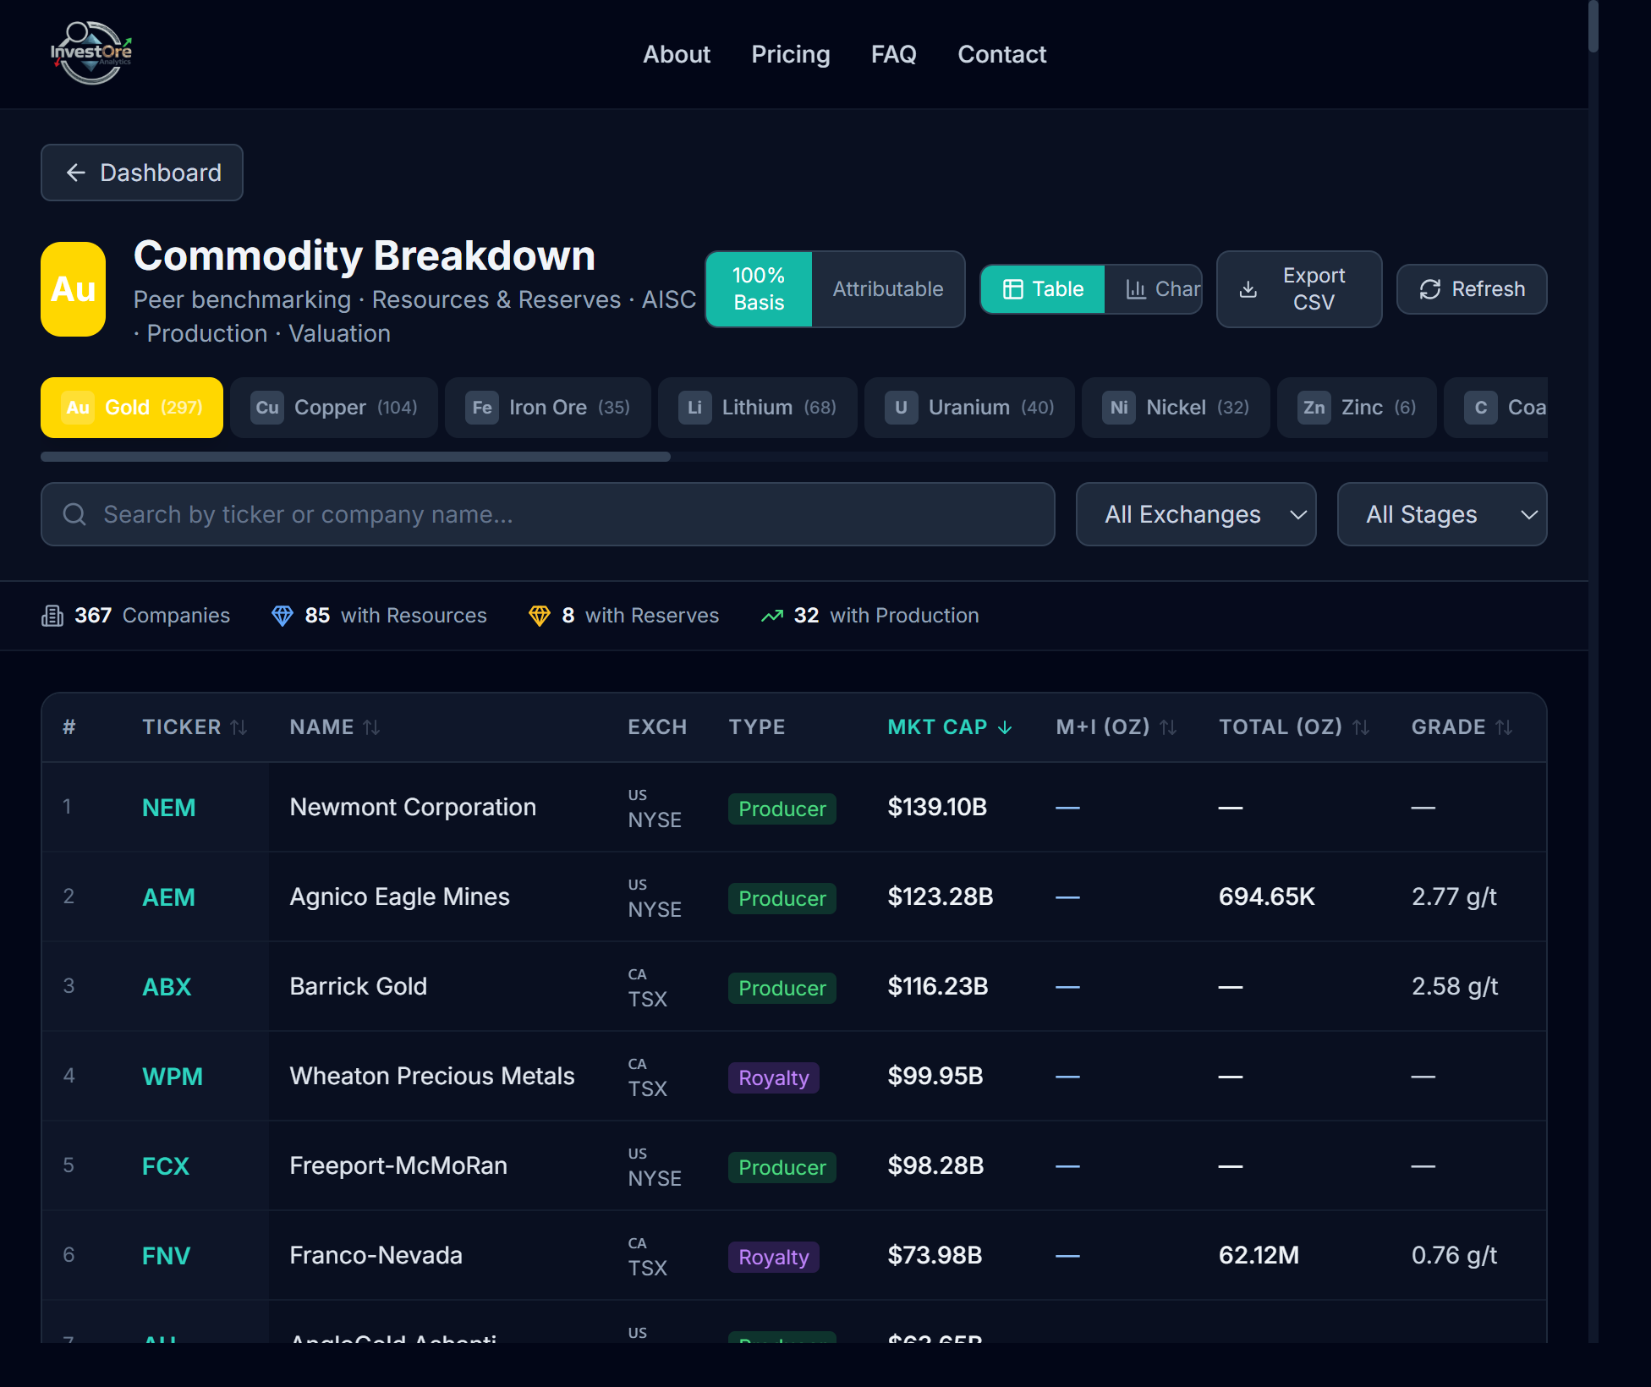The width and height of the screenshot is (1651, 1387).
Task: Open the Contact page
Action: click(1002, 54)
